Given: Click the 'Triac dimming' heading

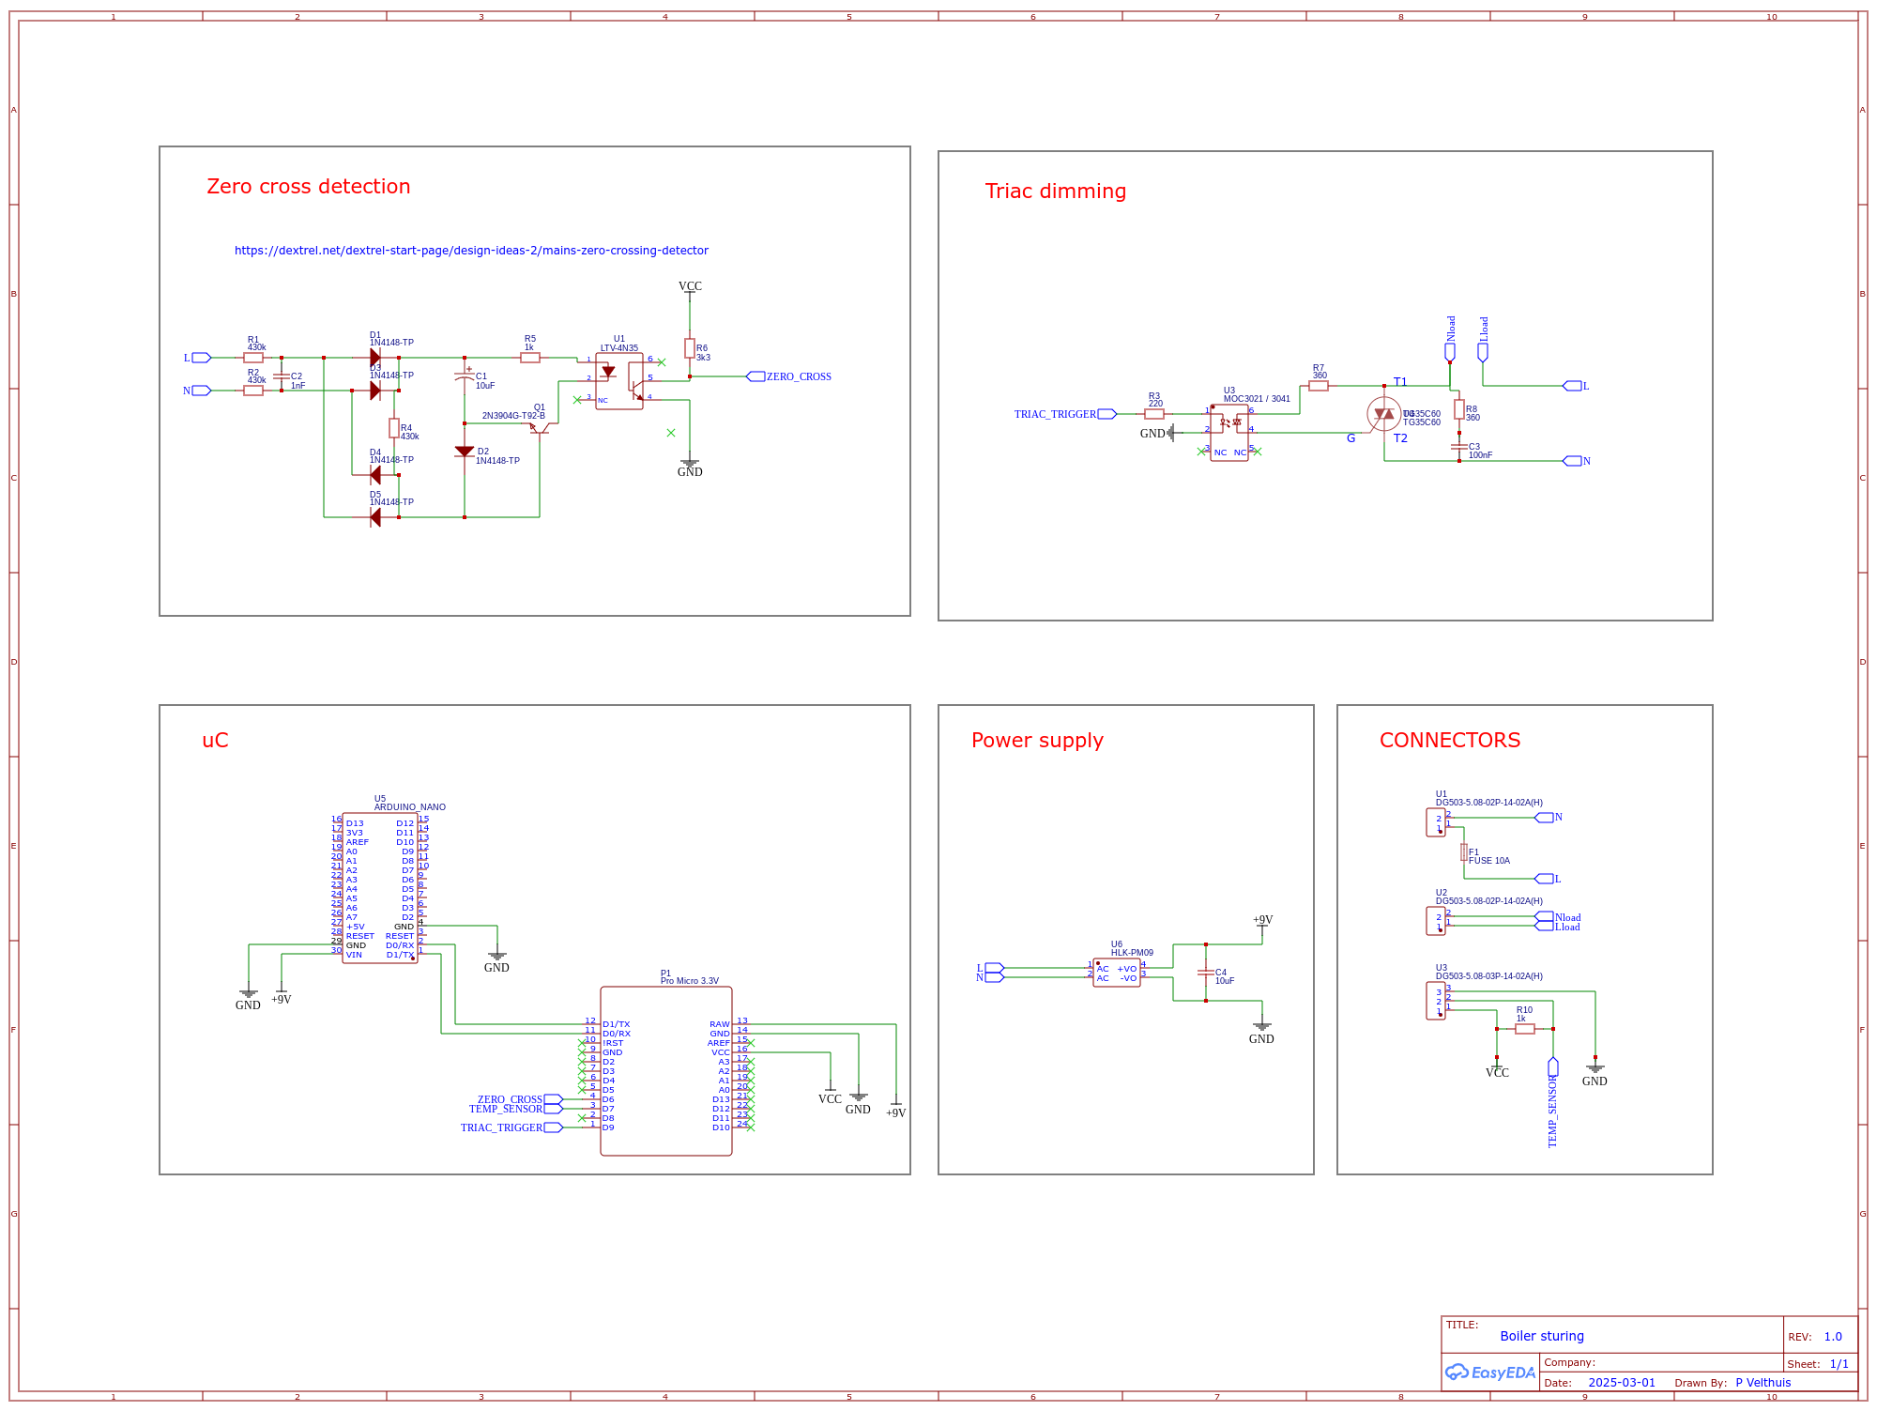Looking at the screenshot, I should click(x=1056, y=192).
